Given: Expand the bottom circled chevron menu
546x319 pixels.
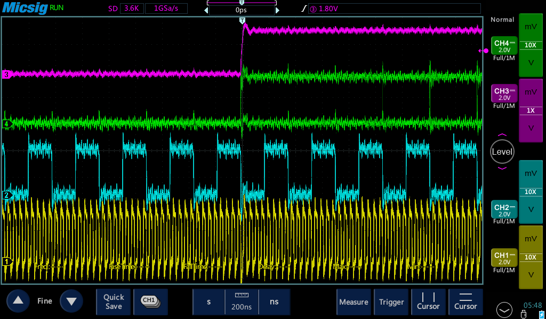Looking at the screenshot, I should (x=504, y=308).
